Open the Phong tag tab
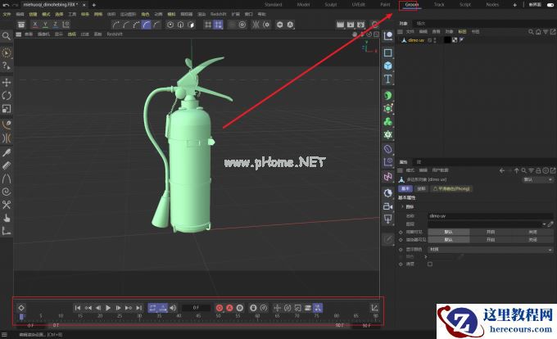Viewport: 557px width, 339px height. [x=451, y=189]
